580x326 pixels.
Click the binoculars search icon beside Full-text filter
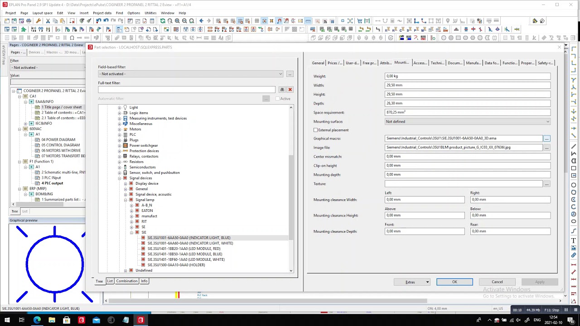tap(282, 90)
